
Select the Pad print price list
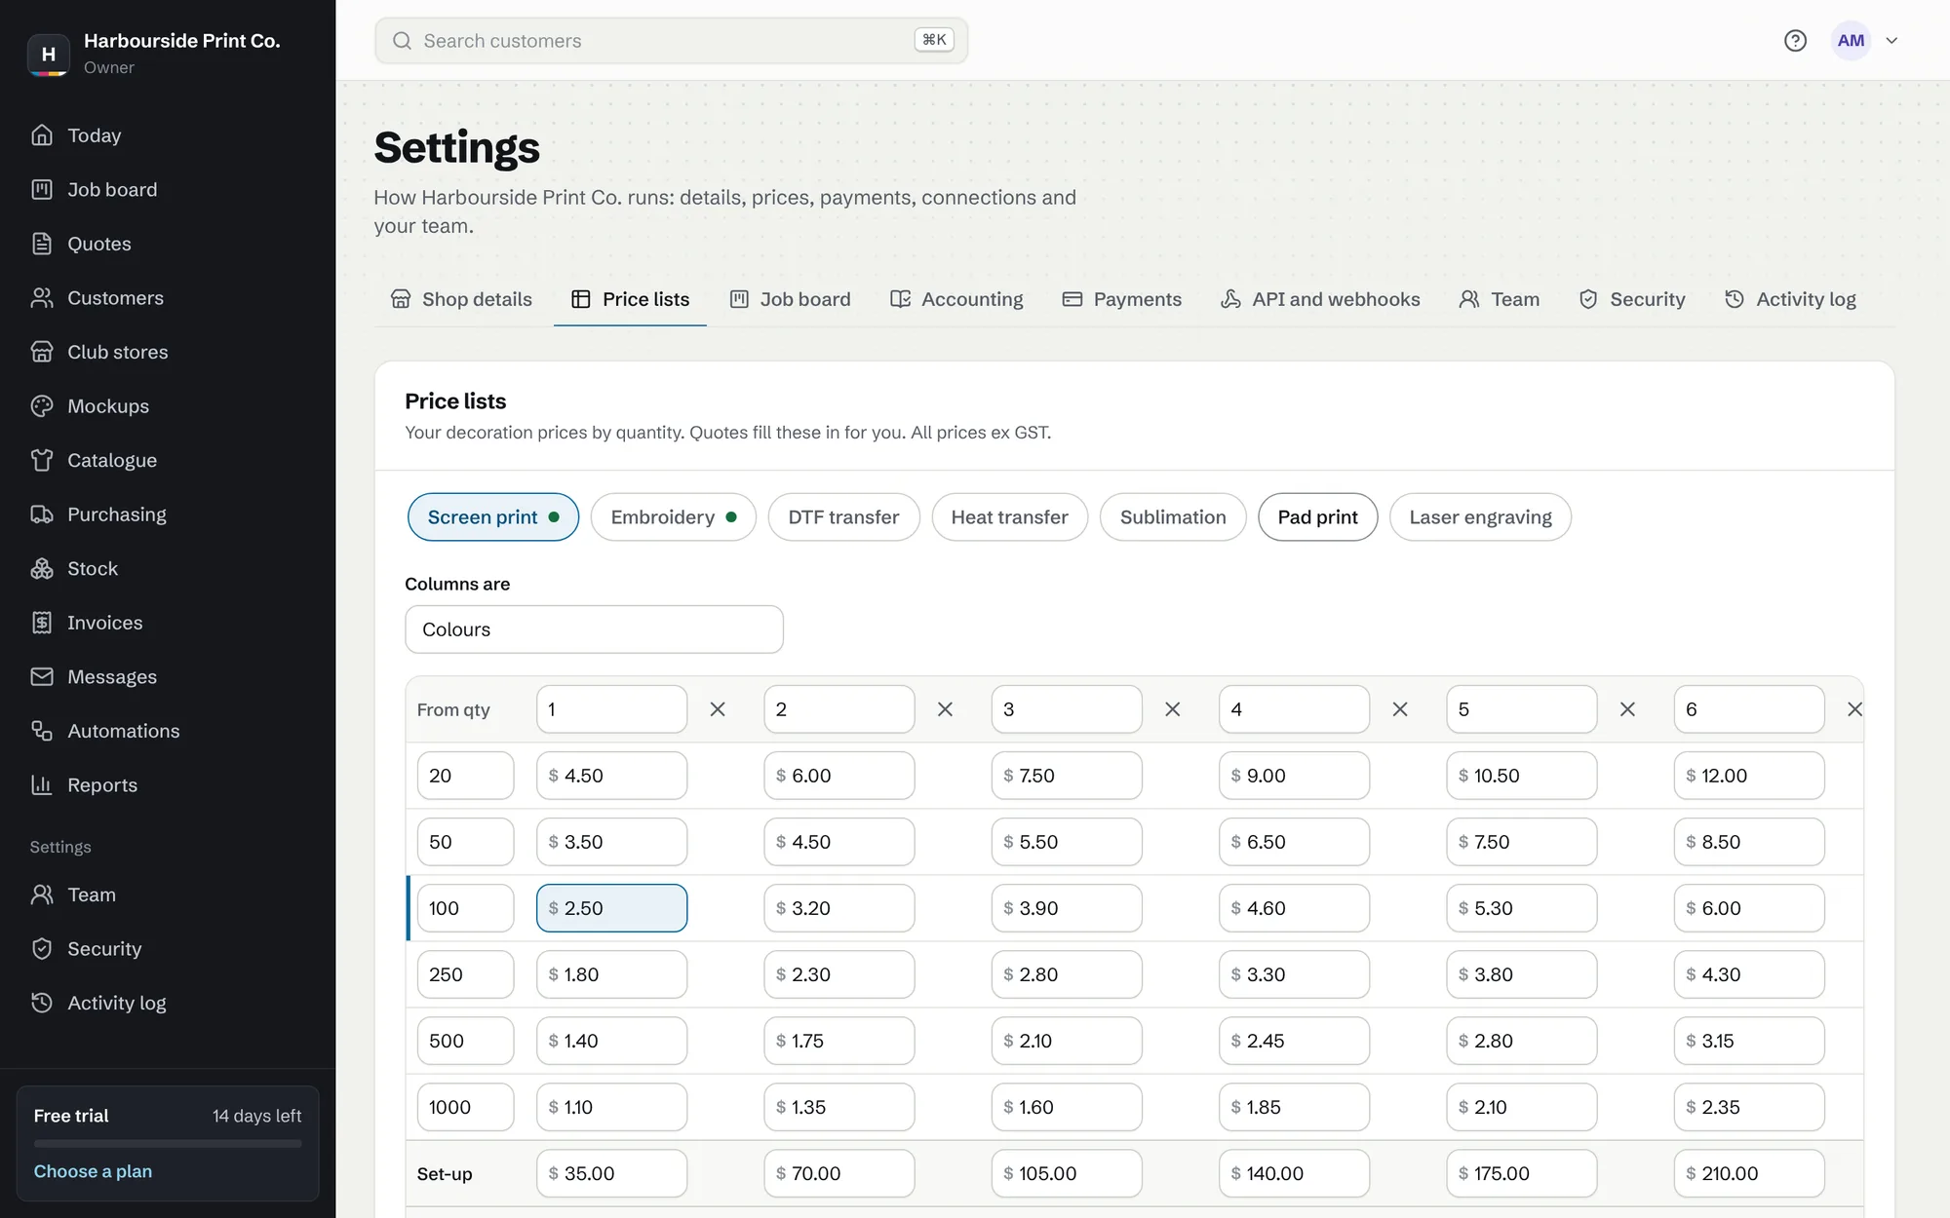coord(1317,517)
